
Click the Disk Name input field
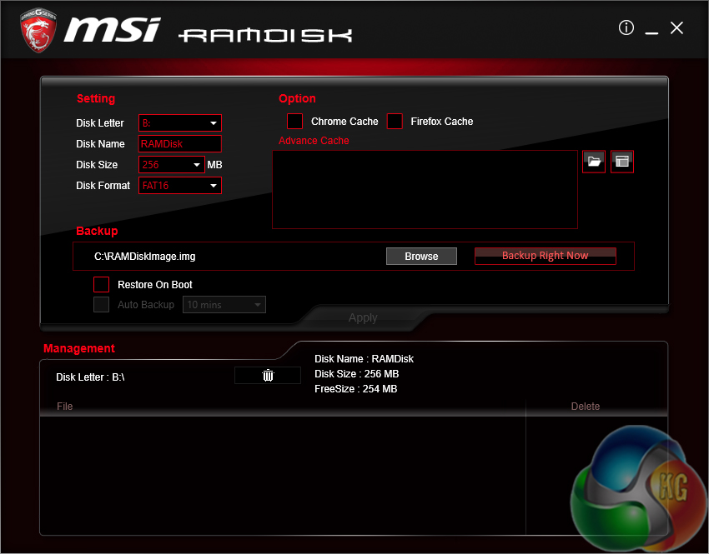click(179, 144)
